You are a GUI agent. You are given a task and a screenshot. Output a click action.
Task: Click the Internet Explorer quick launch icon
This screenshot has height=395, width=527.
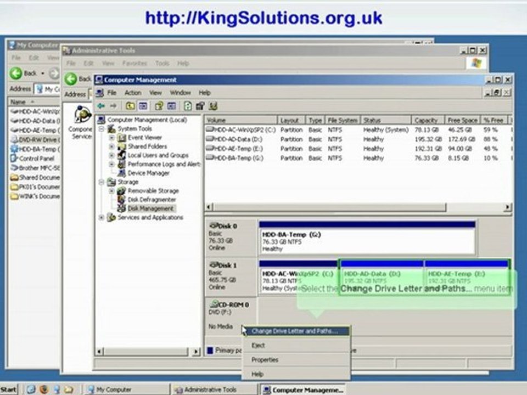pyautogui.click(x=31, y=390)
